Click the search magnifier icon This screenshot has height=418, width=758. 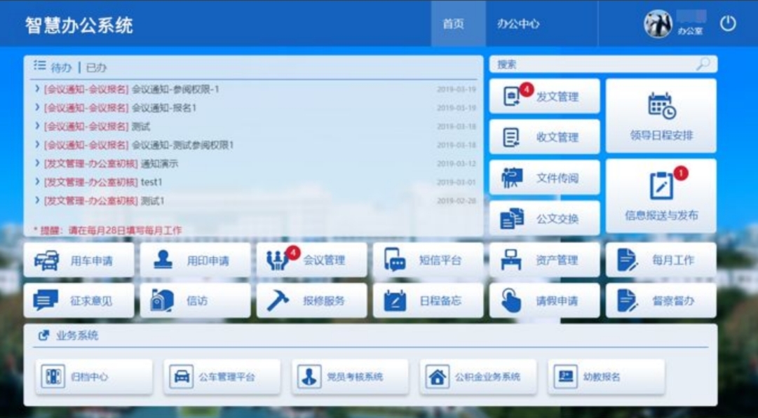[703, 64]
